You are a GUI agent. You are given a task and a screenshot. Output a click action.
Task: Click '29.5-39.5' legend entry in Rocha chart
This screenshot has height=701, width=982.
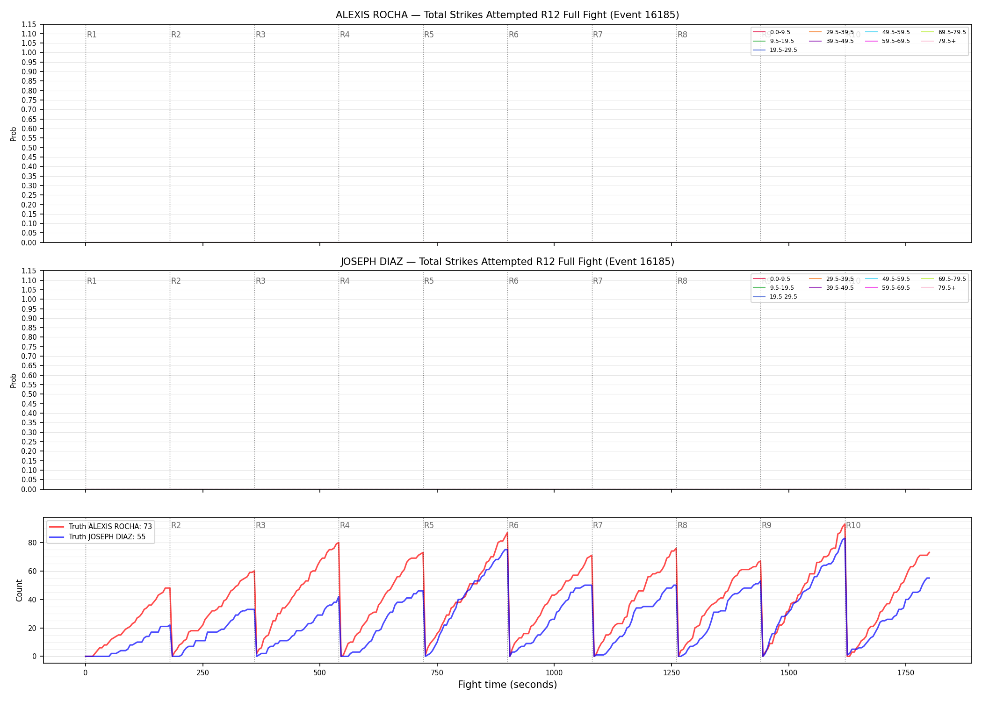(840, 32)
